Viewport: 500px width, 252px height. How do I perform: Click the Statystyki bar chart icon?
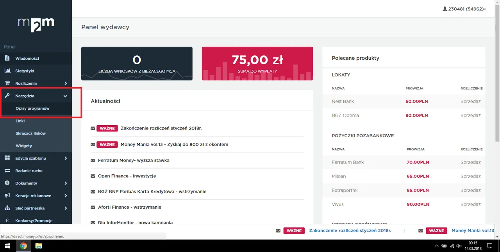click(x=7, y=71)
